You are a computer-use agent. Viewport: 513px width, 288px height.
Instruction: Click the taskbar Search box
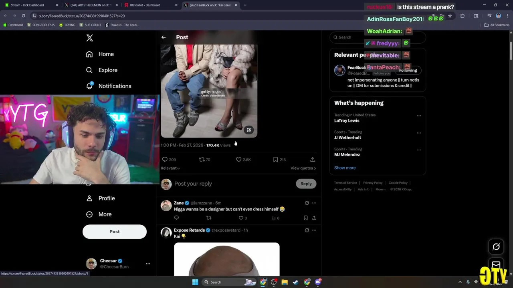tap(229, 282)
